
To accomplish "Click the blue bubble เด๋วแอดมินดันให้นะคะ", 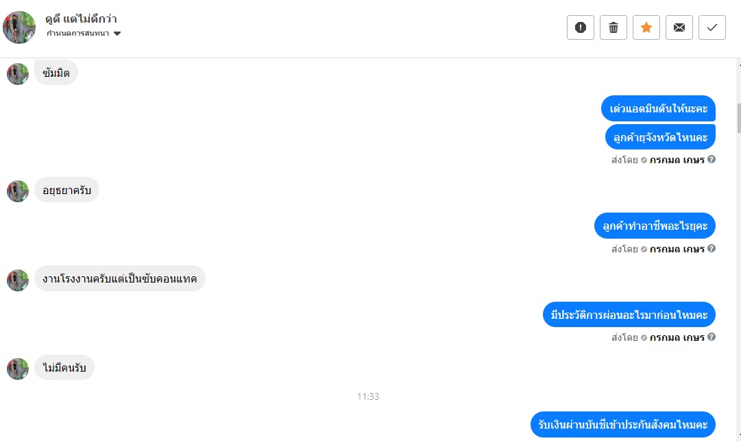I will [x=658, y=109].
